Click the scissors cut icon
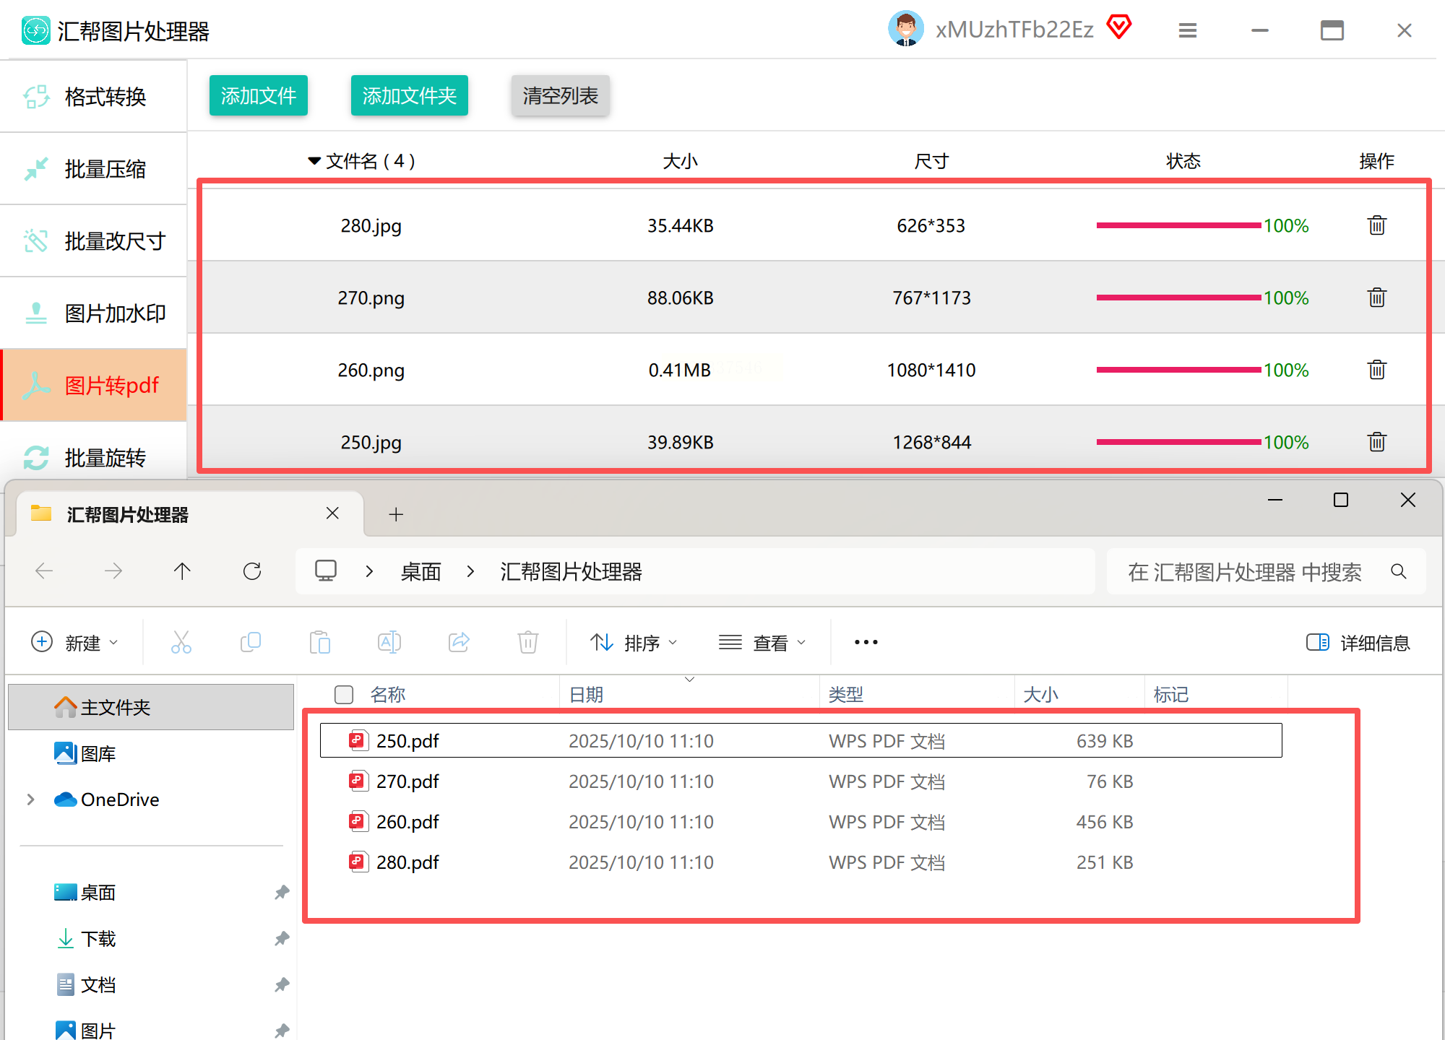This screenshot has width=1445, height=1040. coord(181,642)
